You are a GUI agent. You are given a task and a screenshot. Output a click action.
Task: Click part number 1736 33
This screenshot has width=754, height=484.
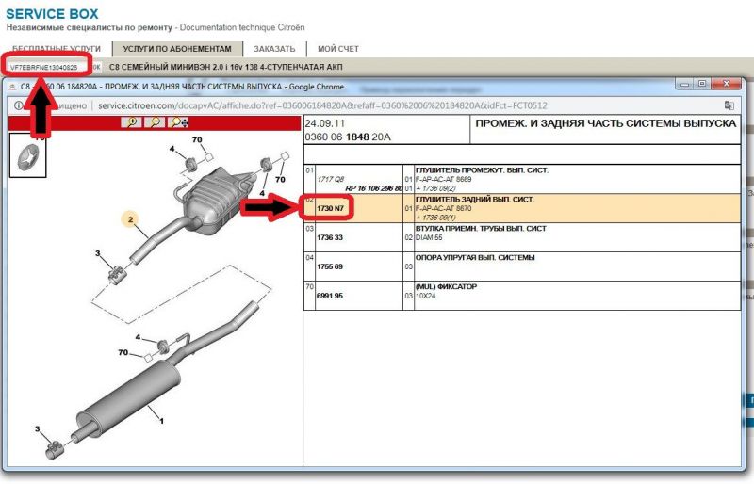pyautogui.click(x=333, y=237)
